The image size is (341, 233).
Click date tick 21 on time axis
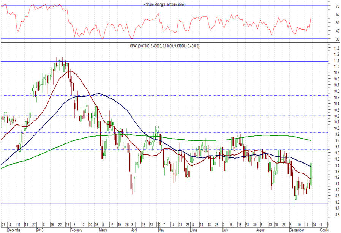point(180,225)
